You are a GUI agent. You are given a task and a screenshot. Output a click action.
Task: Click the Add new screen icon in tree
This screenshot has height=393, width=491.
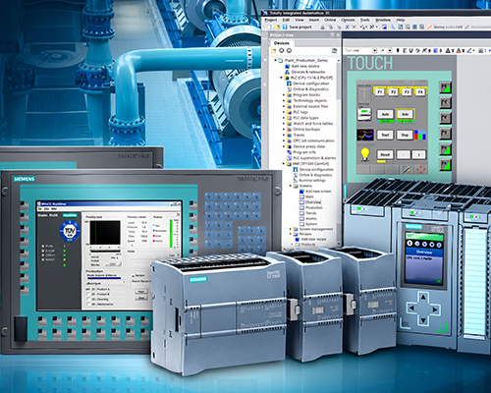[301, 191]
